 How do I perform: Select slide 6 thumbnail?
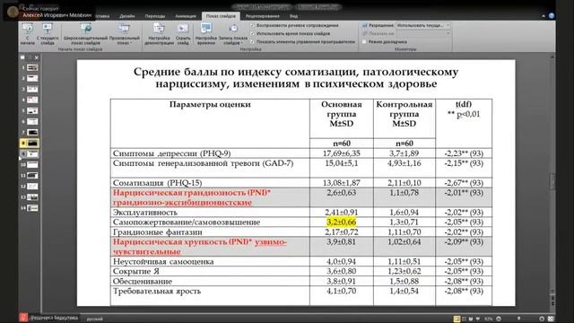(x=32, y=122)
